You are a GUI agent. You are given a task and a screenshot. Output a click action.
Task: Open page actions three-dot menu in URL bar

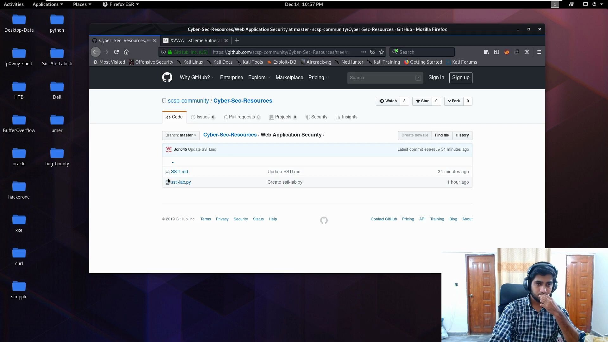click(364, 52)
